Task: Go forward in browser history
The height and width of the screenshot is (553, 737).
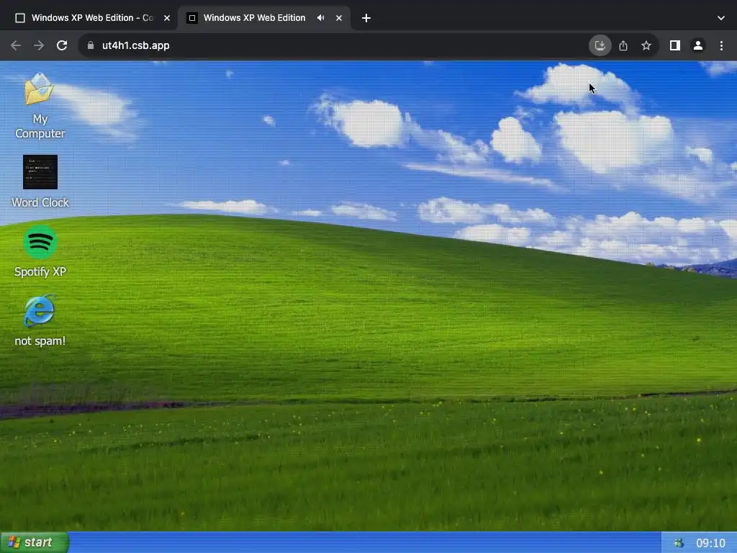Action: [39, 45]
